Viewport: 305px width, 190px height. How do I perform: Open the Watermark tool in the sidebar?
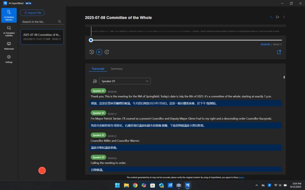click(x=9, y=46)
